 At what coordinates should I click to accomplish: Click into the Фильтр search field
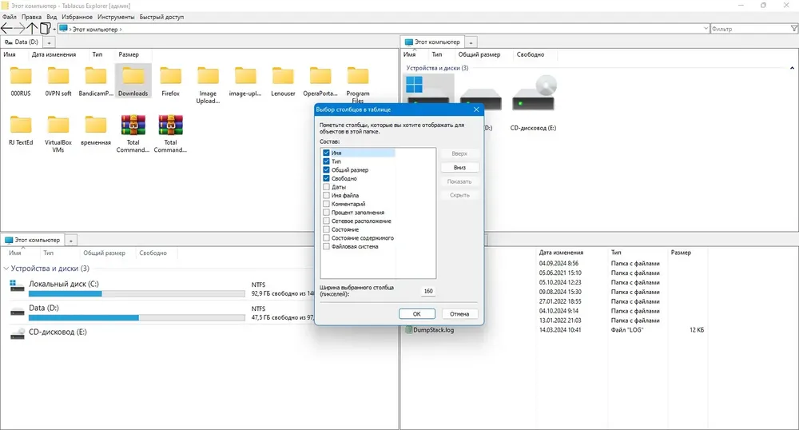tap(749, 29)
